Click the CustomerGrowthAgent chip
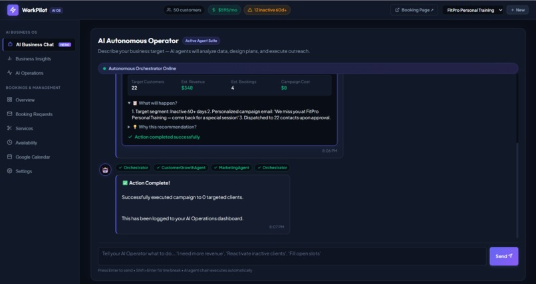The image size is (536, 284). coord(181,168)
